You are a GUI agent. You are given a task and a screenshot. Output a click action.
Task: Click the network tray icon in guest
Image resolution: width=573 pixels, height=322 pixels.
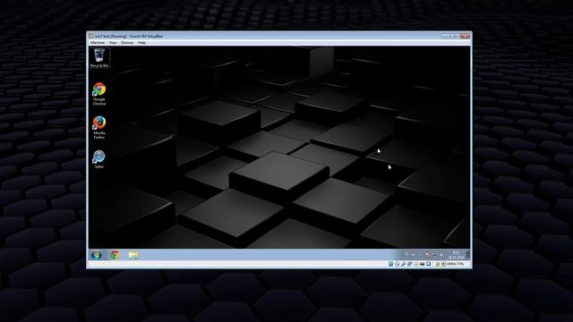(x=435, y=254)
